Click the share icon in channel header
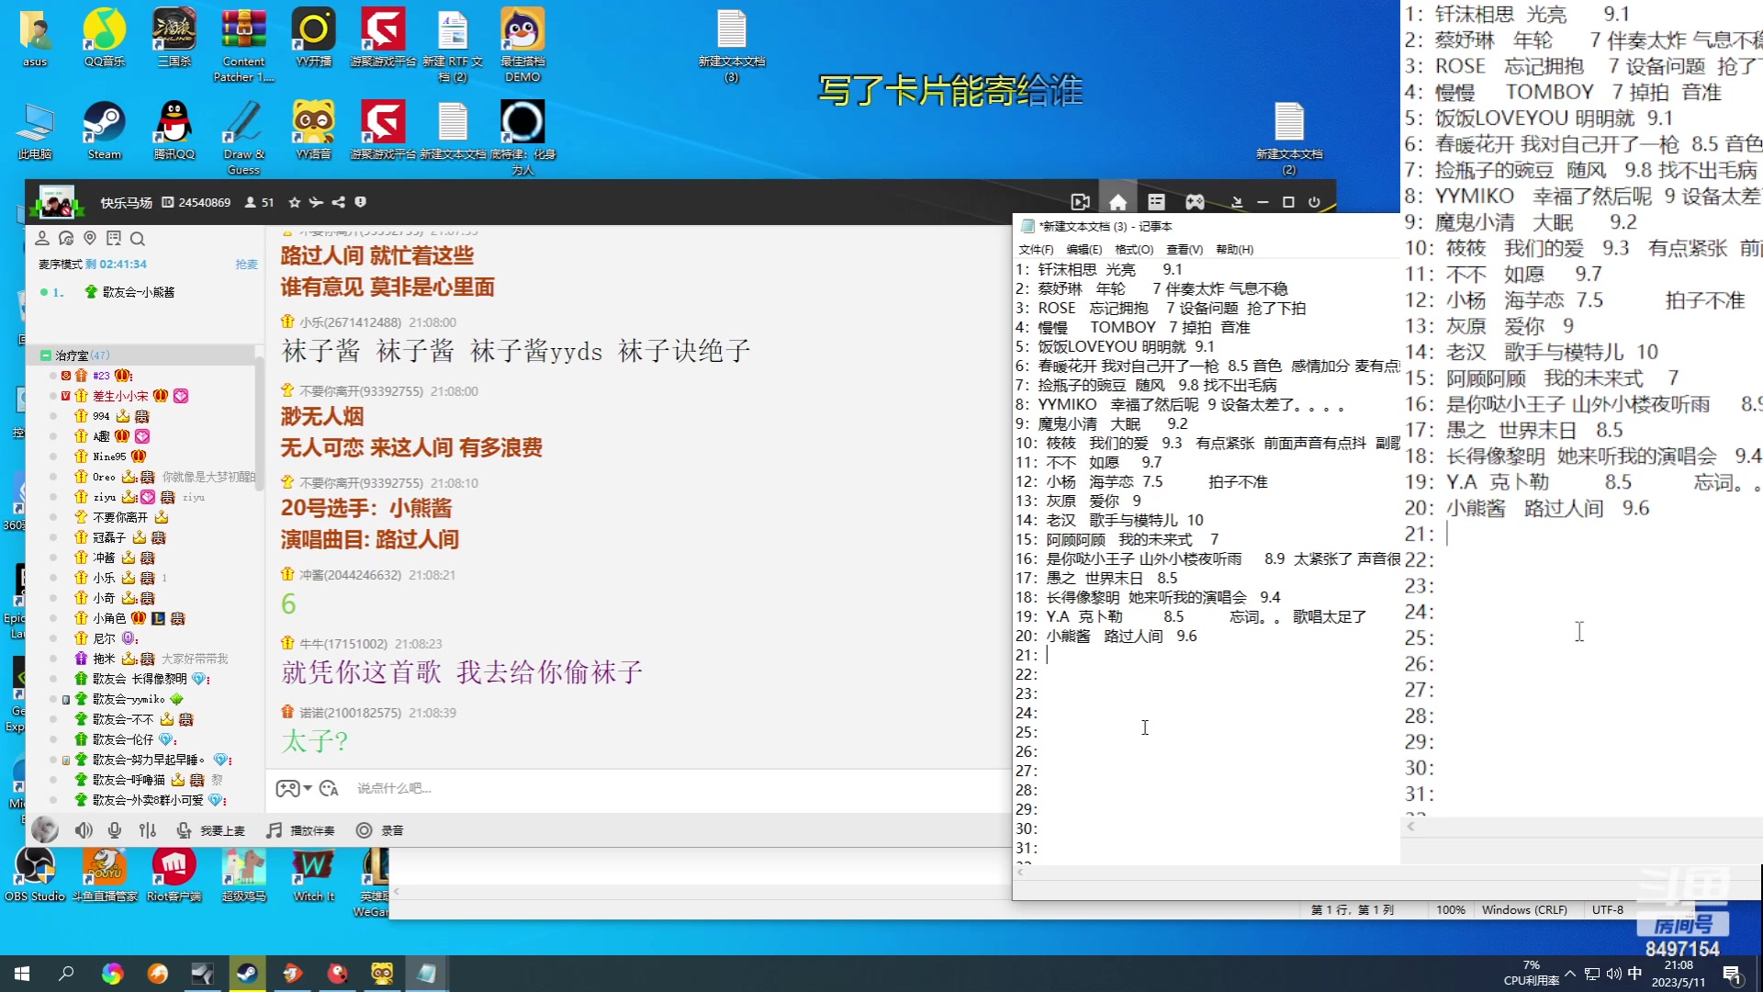Image resolution: width=1763 pixels, height=992 pixels. (x=339, y=202)
